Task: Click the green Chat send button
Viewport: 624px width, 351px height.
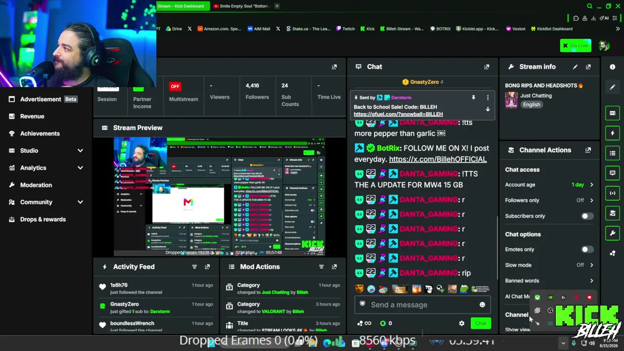Action: tap(481, 323)
